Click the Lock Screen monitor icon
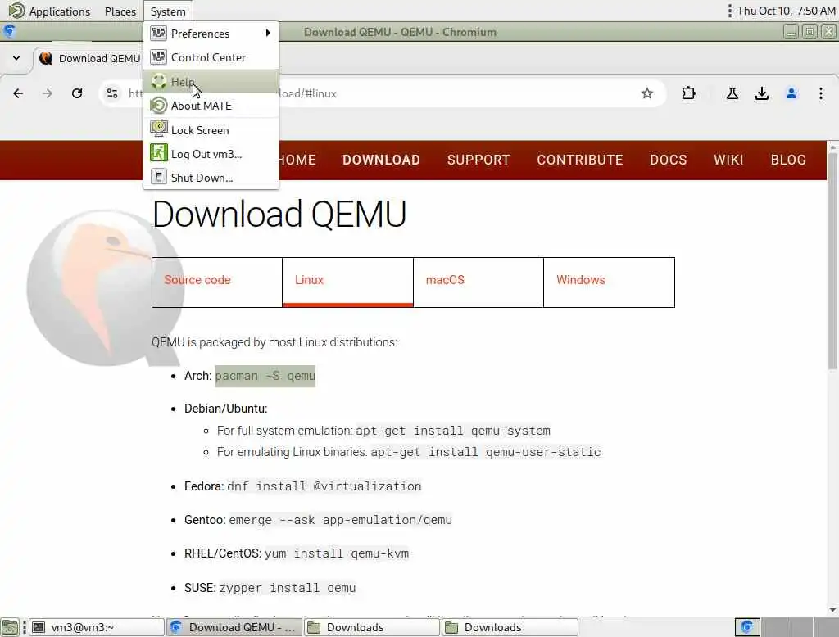This screenshot has width=839, height=637. coord(158,129)
